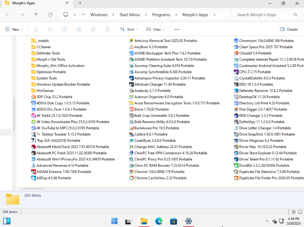Screen dimensions: 304x227
Task: Show hidden system tray icons
Action: (267, 221)
